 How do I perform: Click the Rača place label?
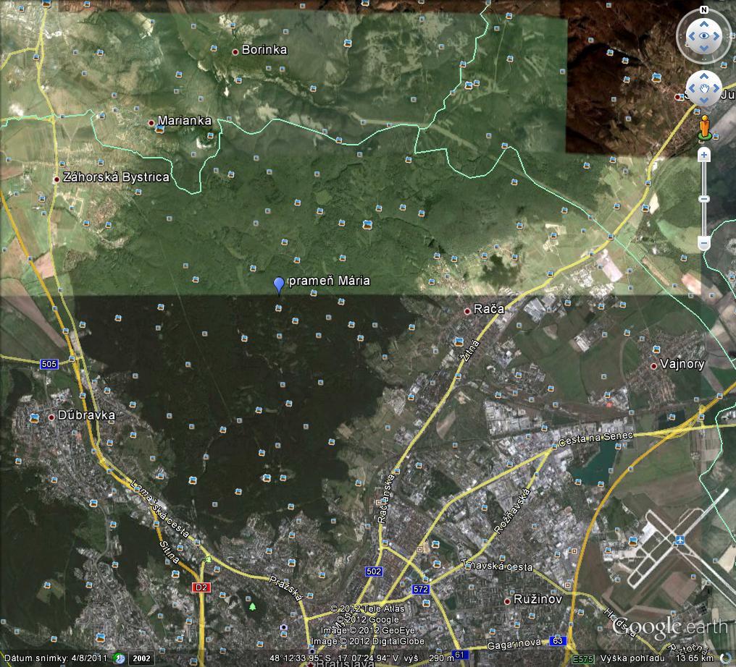click(489, 309)
